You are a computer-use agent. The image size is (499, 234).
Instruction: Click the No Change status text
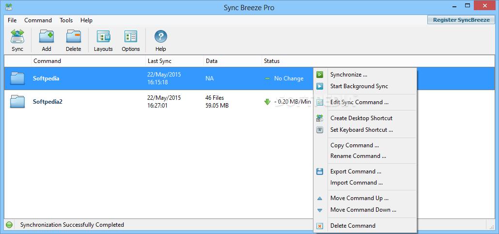click(289, 78)
